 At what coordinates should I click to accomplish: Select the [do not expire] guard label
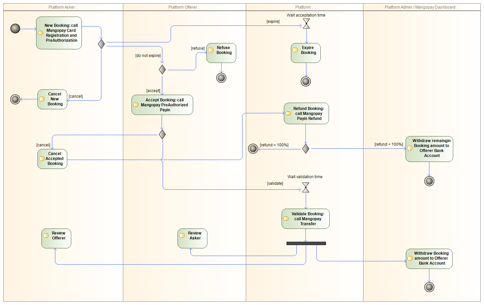point(148,56)
